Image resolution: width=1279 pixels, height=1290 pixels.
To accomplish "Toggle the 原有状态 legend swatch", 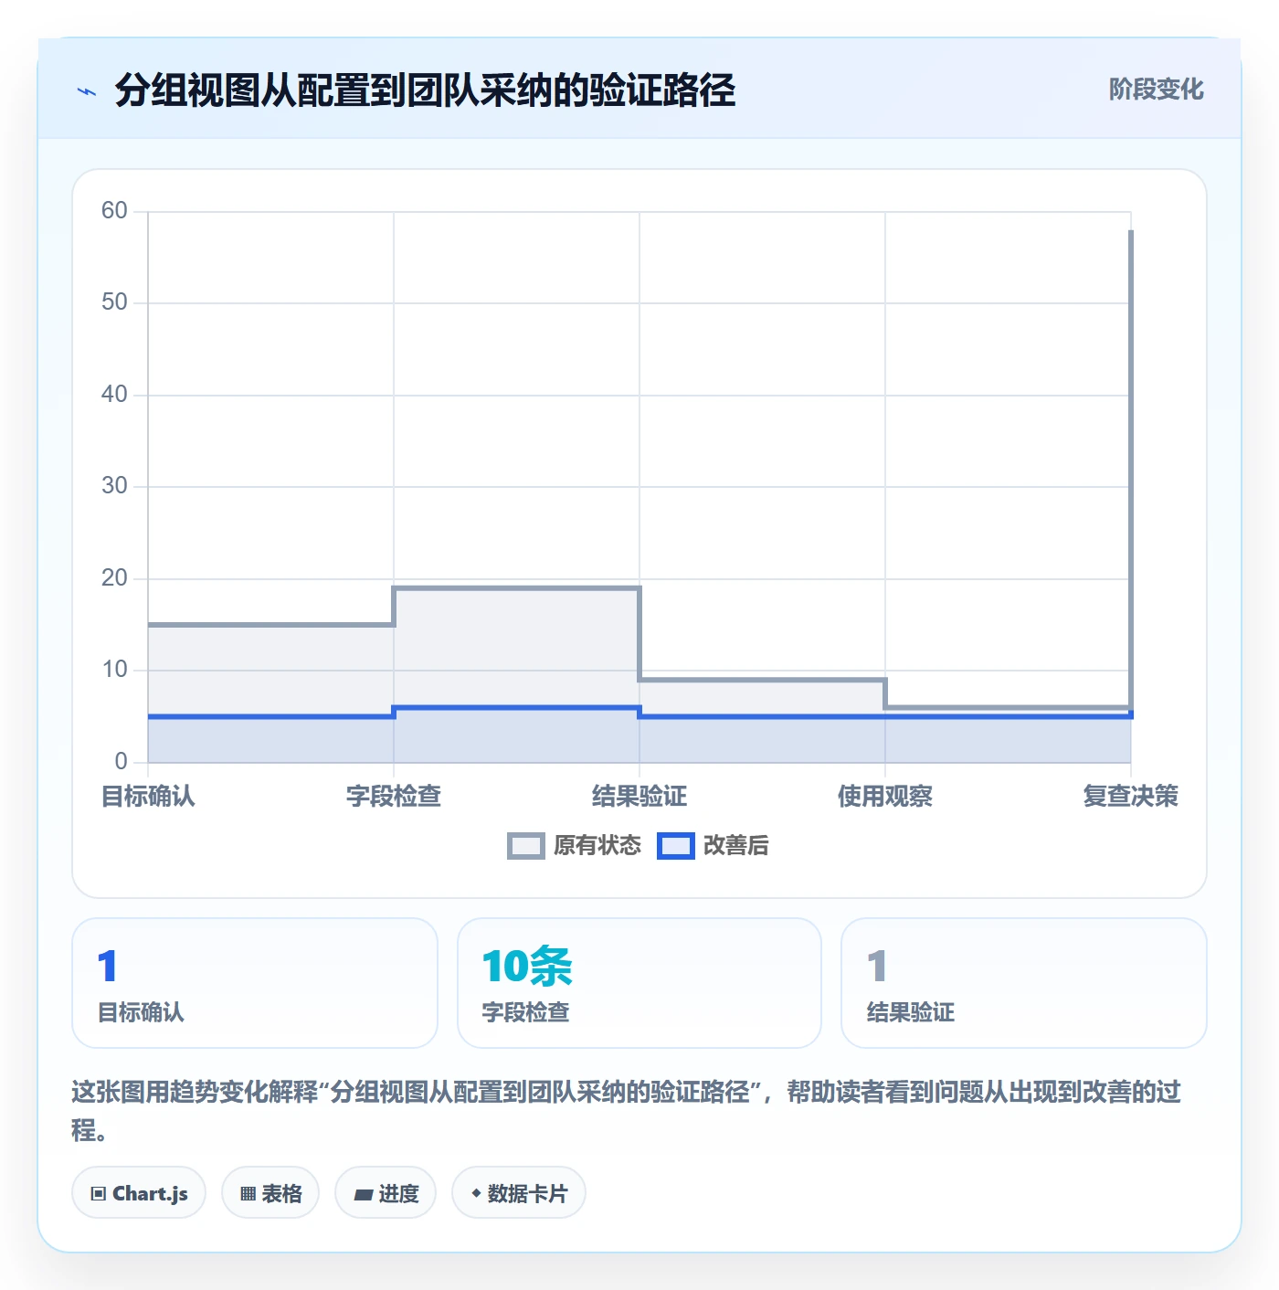I will pos(526,846).
